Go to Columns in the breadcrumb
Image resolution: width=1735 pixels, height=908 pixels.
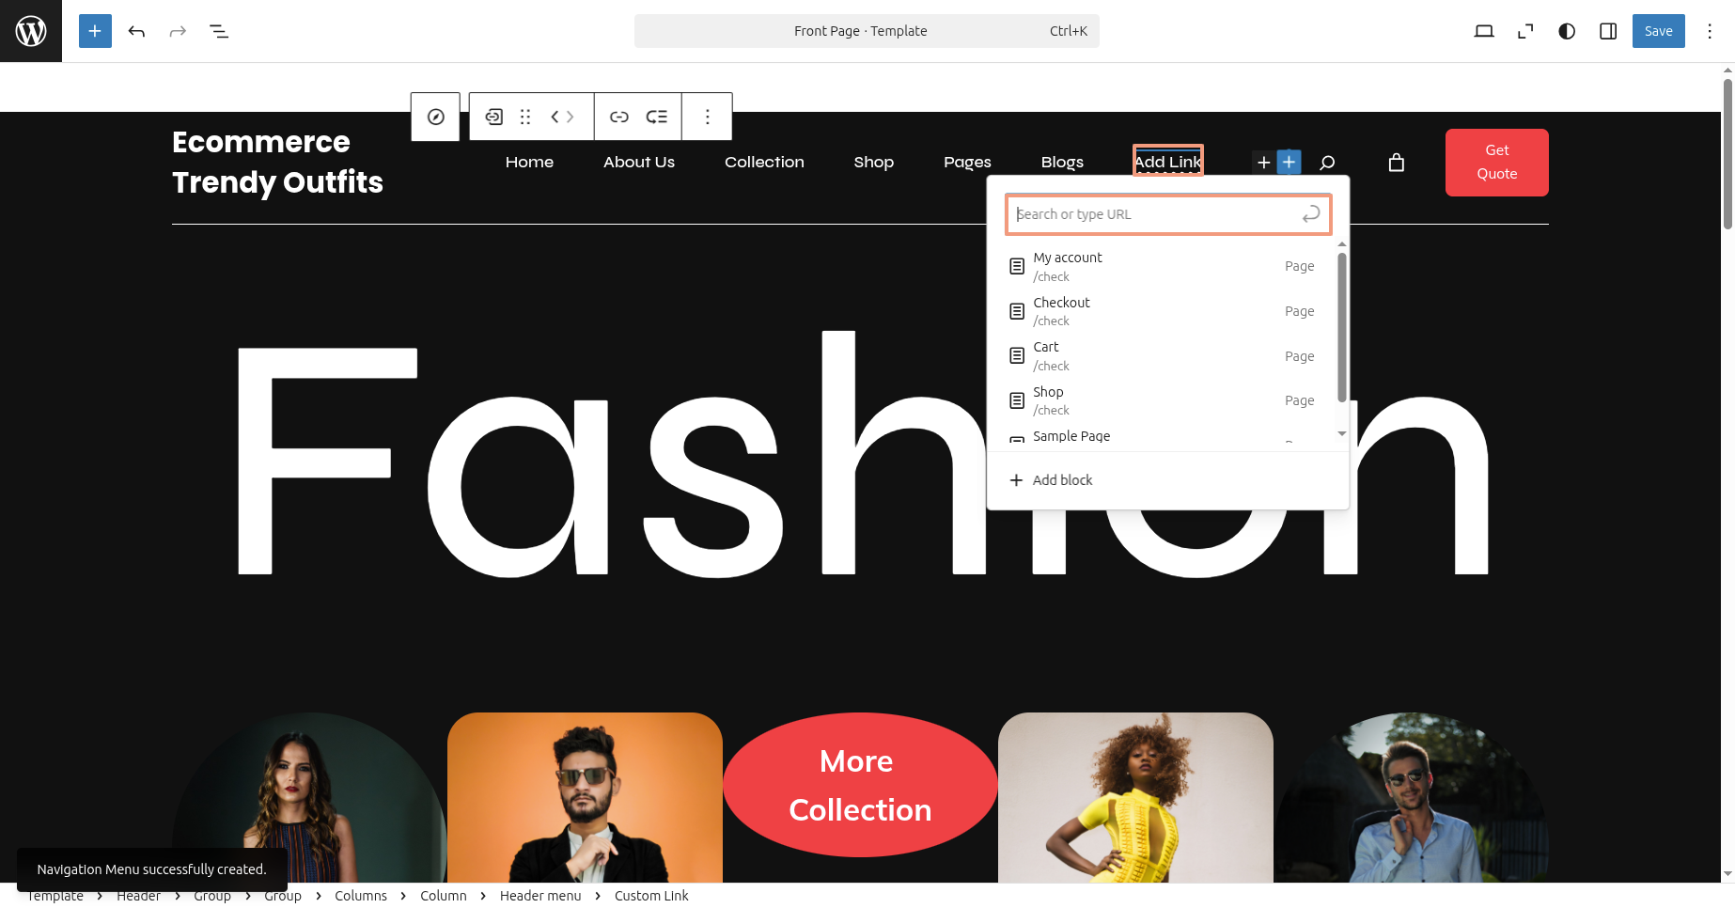(x=361, y=896)
